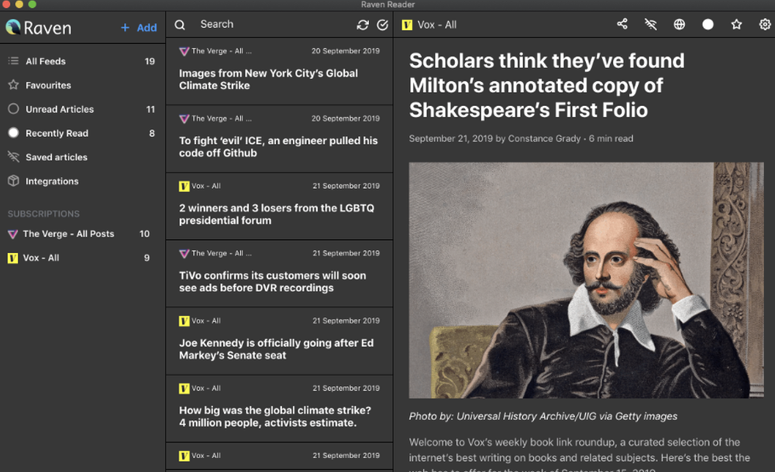Viewport: 775px width, 472px height.
Task: Click the photo credit caption text
Action: point(543,416)
